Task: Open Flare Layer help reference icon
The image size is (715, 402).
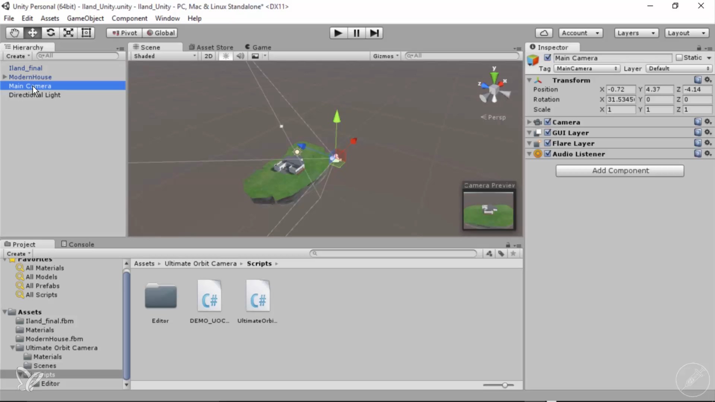Action: click(x=698, y=143)
